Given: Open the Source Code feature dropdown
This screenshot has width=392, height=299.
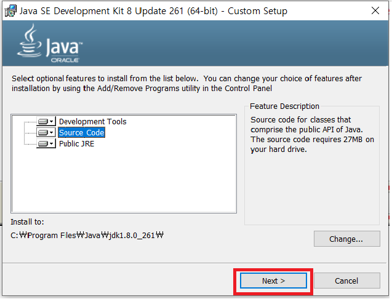Looking at the screenshot, I should 46,132.
